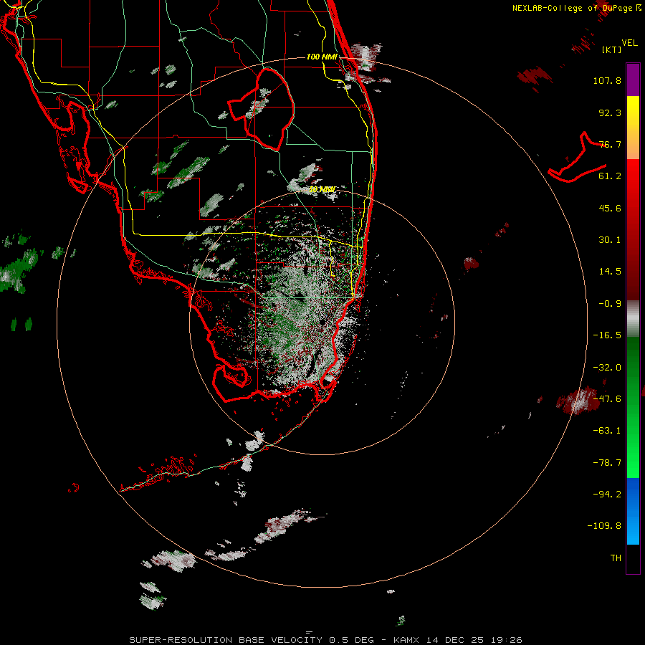Select the -94.2 scale value
Viewport: 645px width, 645px height.
[x=607, y=494]
